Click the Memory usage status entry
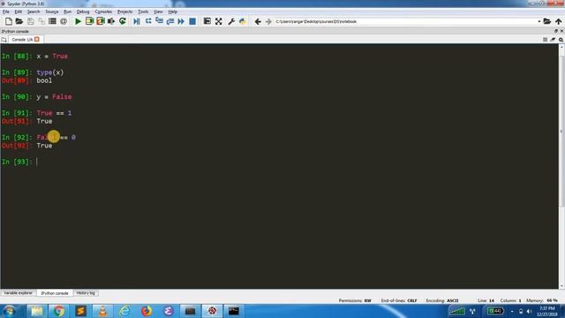This screenshot has height=318, width=565. point(542,300)
